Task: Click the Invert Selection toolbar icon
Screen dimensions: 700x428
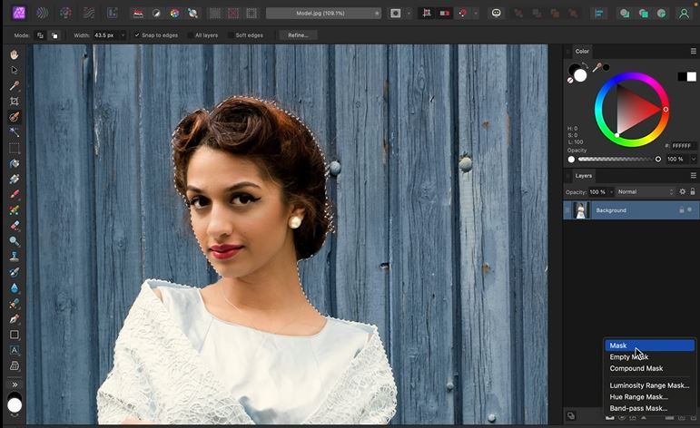Action: pos(251,14)
